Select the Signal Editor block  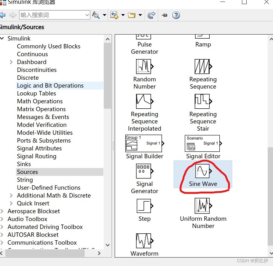point(203,147)
